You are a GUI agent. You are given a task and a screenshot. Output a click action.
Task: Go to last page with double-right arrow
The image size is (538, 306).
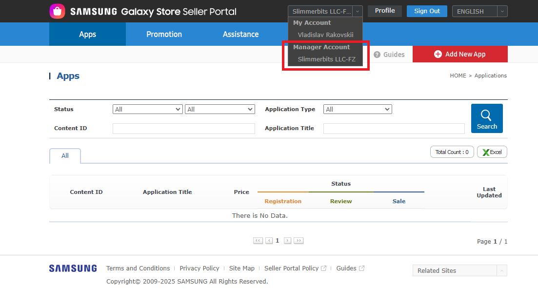click(299, 241)
